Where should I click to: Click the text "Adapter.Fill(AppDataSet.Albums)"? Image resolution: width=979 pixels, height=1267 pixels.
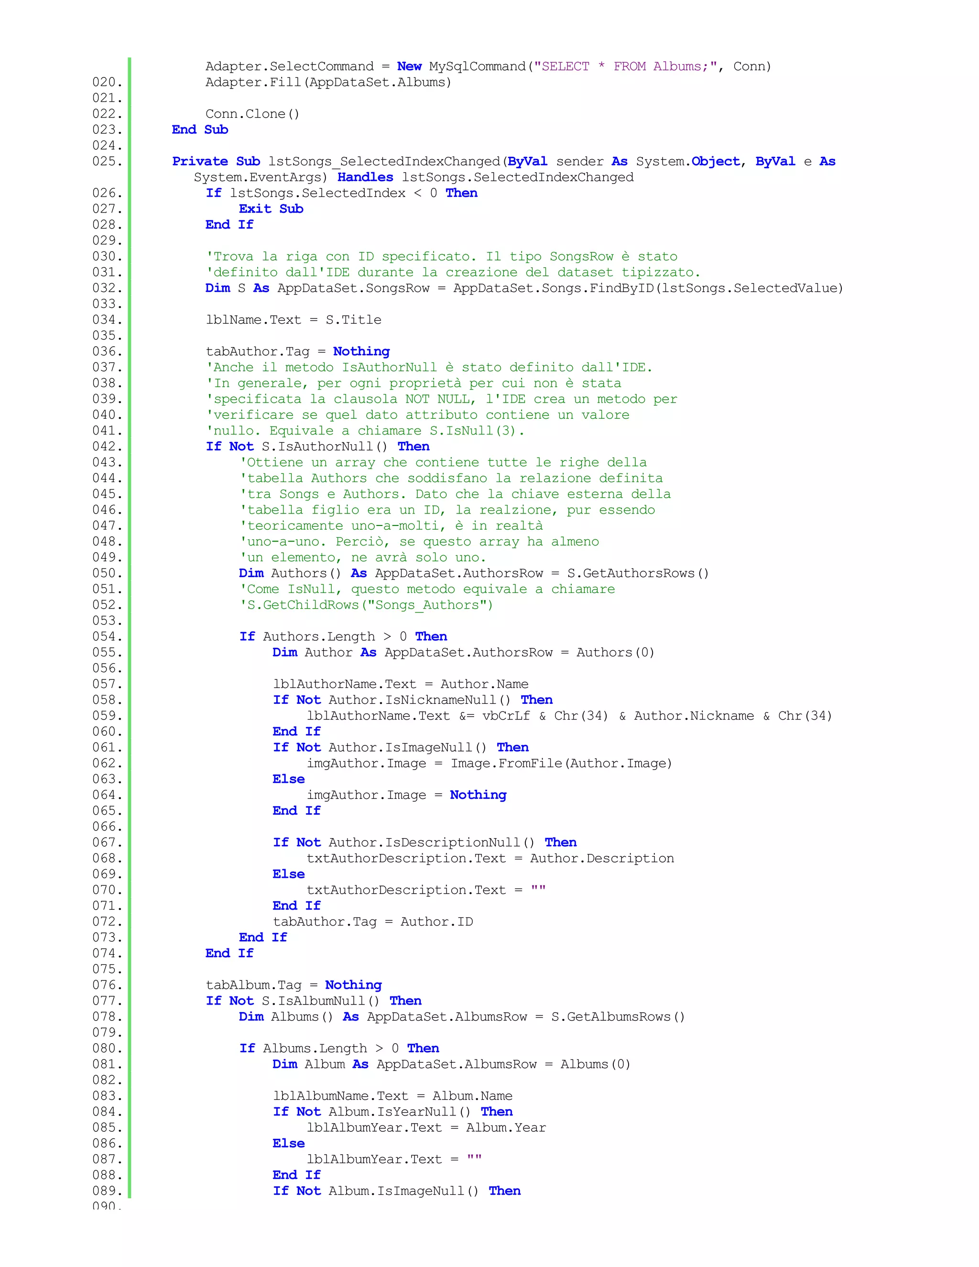tap(328, 82)
